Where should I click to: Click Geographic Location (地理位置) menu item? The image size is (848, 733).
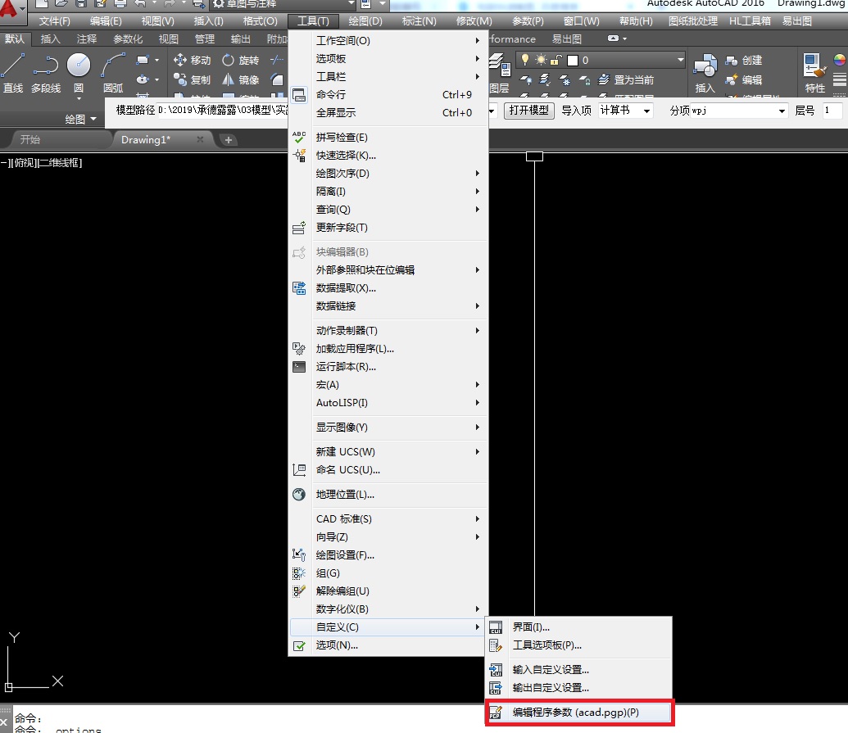[388, 494]
